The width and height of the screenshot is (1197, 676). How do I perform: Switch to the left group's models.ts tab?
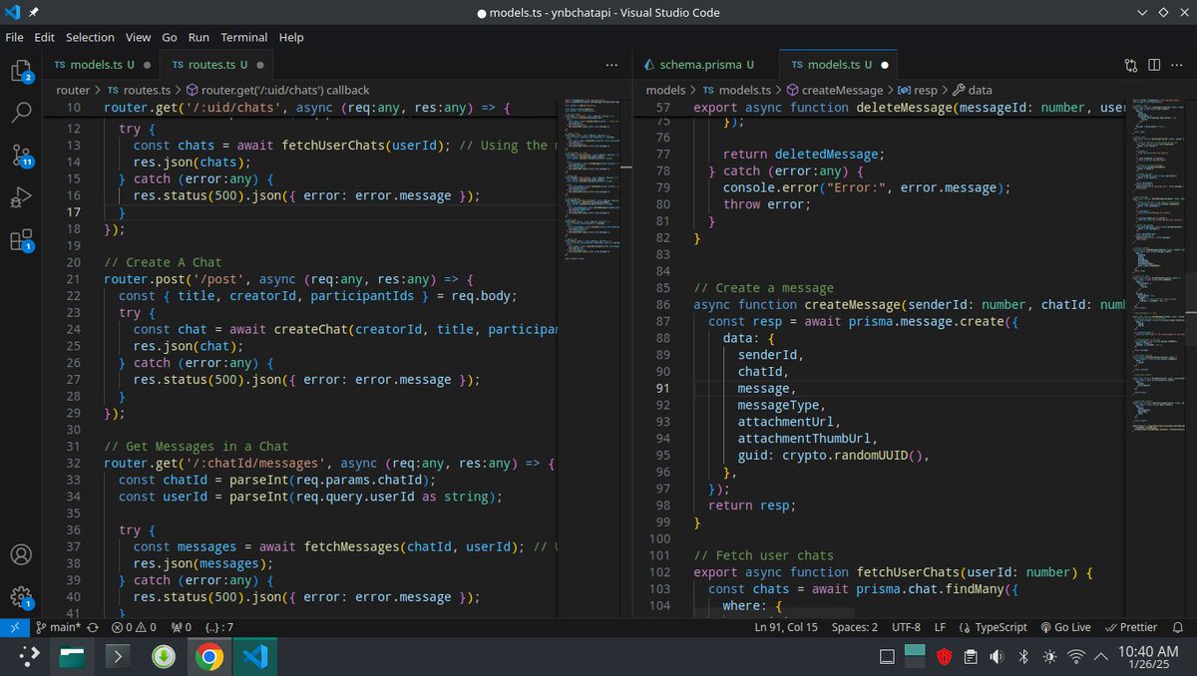point(102,65)
